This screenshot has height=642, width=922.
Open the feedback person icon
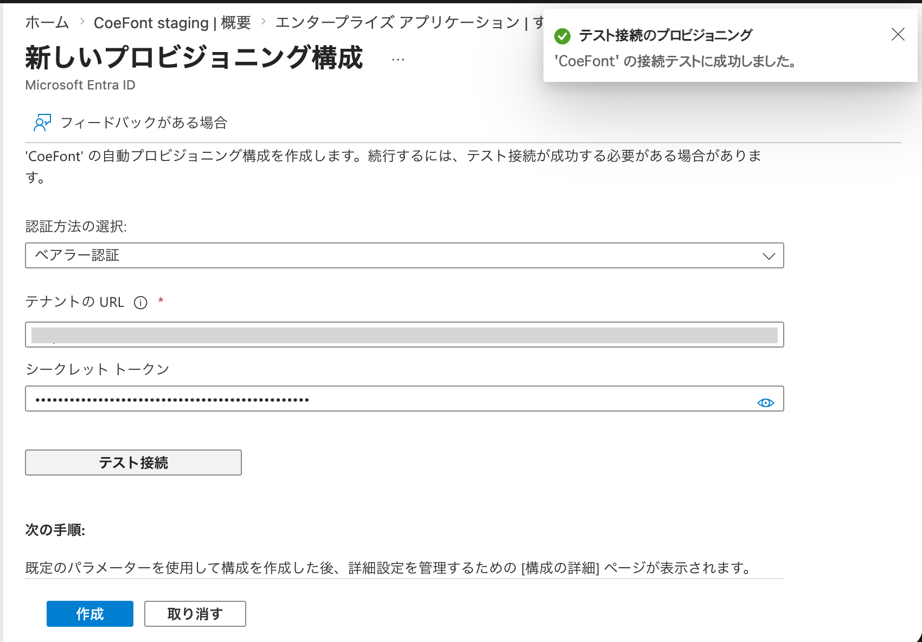click(x=42, y=123)
